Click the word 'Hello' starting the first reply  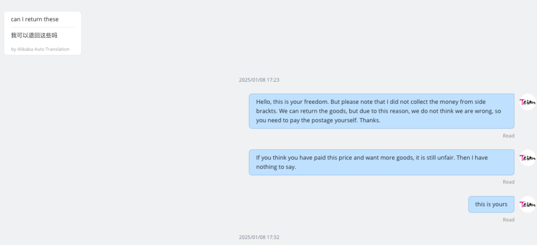click(263, 102)
